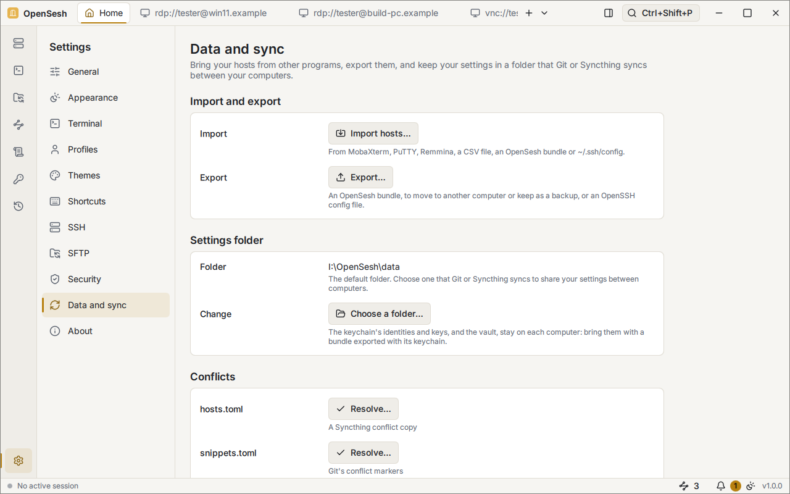The height and width of the screenshot is (494, 790).
Task: Go to Security settings
Action: (106, 279)
